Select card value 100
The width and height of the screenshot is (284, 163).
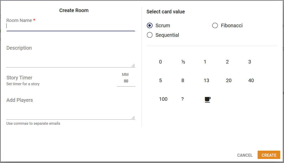[x=163, y=99]
